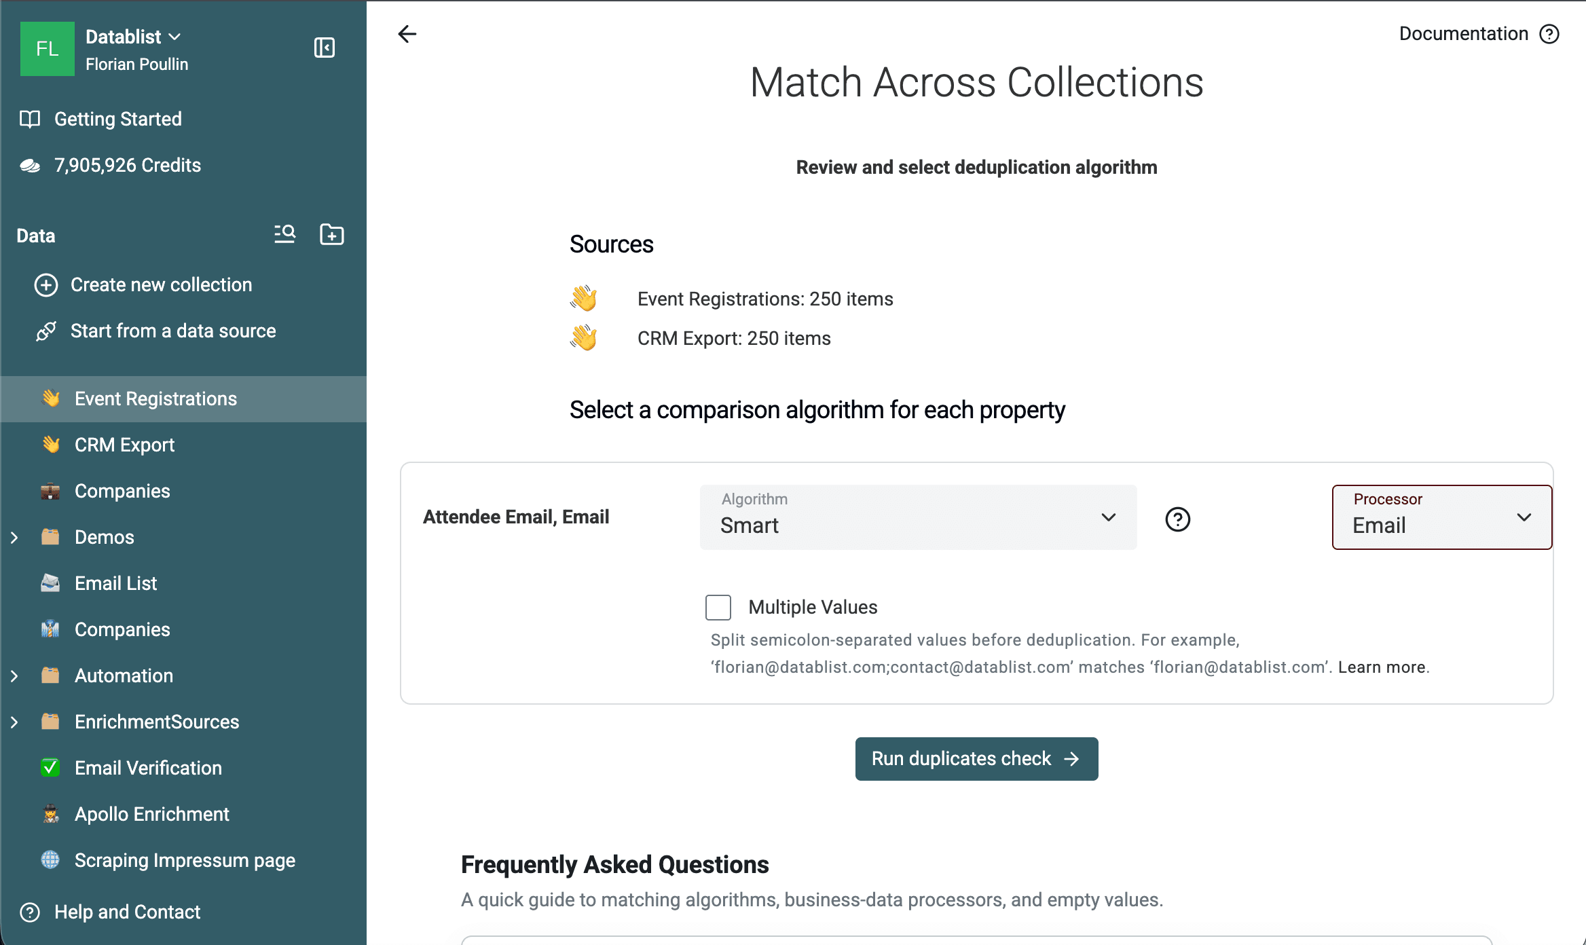The width and height of the screenshot is (1586, 945).
Task: Click CRM Export: 250 items source
Action: coord(734,339)
